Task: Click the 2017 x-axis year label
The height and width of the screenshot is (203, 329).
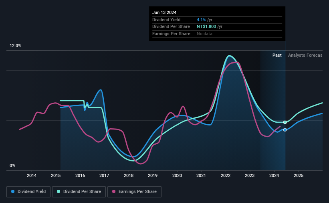Action: pos(104,175)
